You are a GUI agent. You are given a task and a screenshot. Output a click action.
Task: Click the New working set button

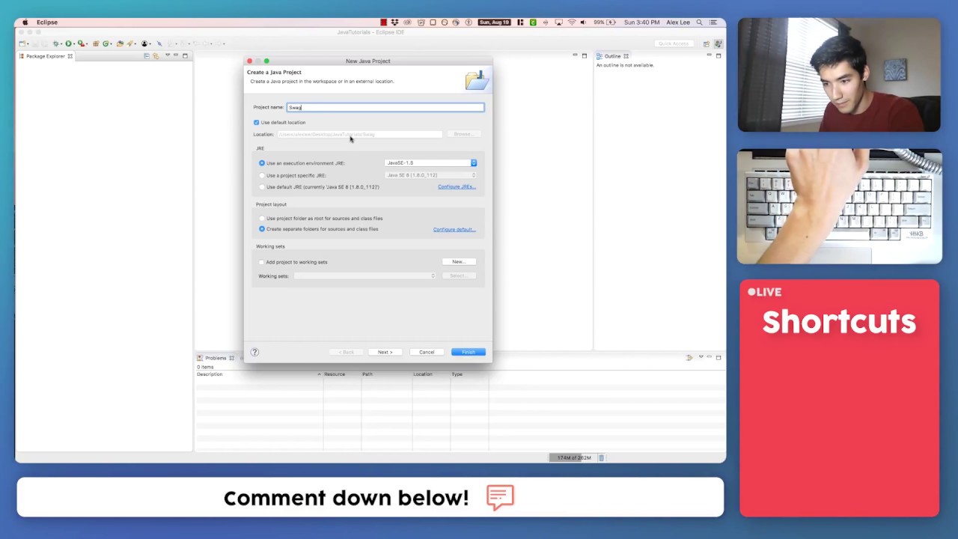click(x=459, y=262)
